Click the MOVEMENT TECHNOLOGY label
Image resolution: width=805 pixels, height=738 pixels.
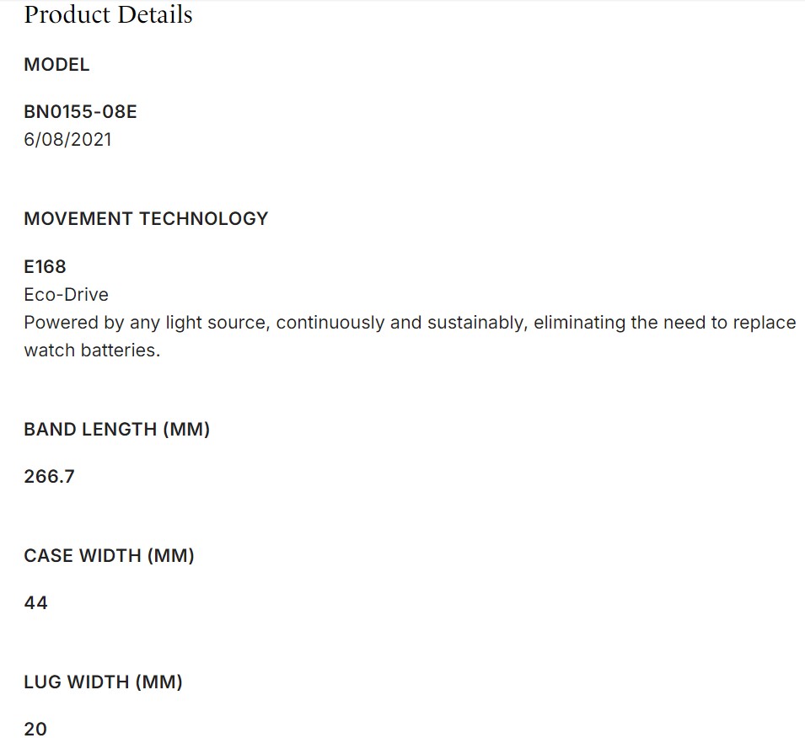146,219
